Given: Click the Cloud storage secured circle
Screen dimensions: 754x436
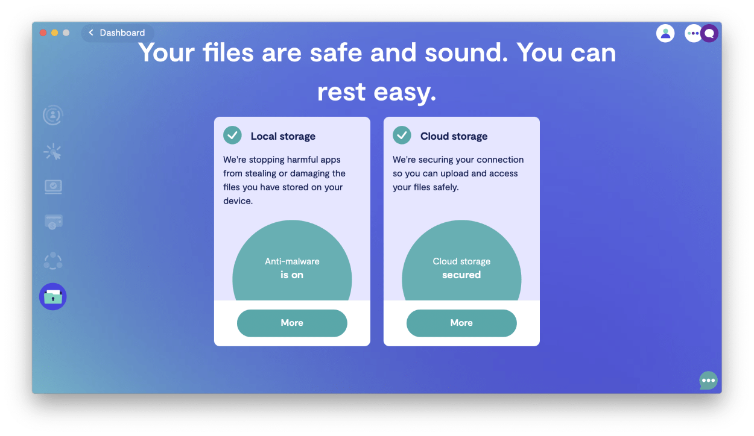Looking at the screenshot, I should tap(461, 261).
